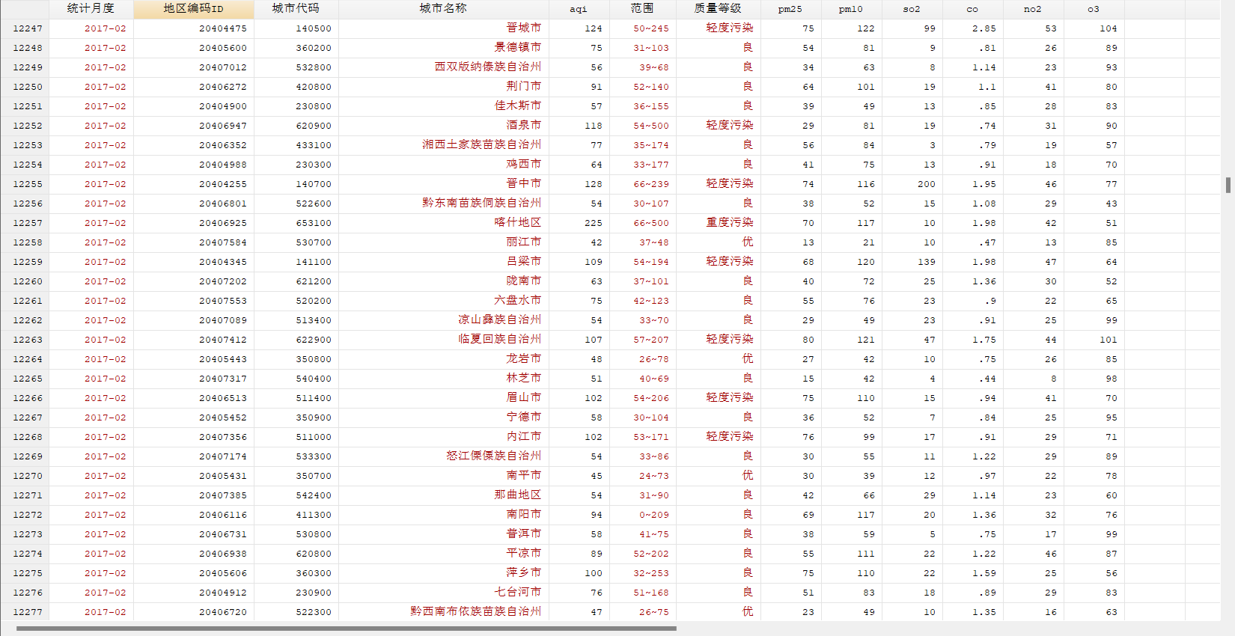Click the 普洱市 cell

tap(444, 534)
